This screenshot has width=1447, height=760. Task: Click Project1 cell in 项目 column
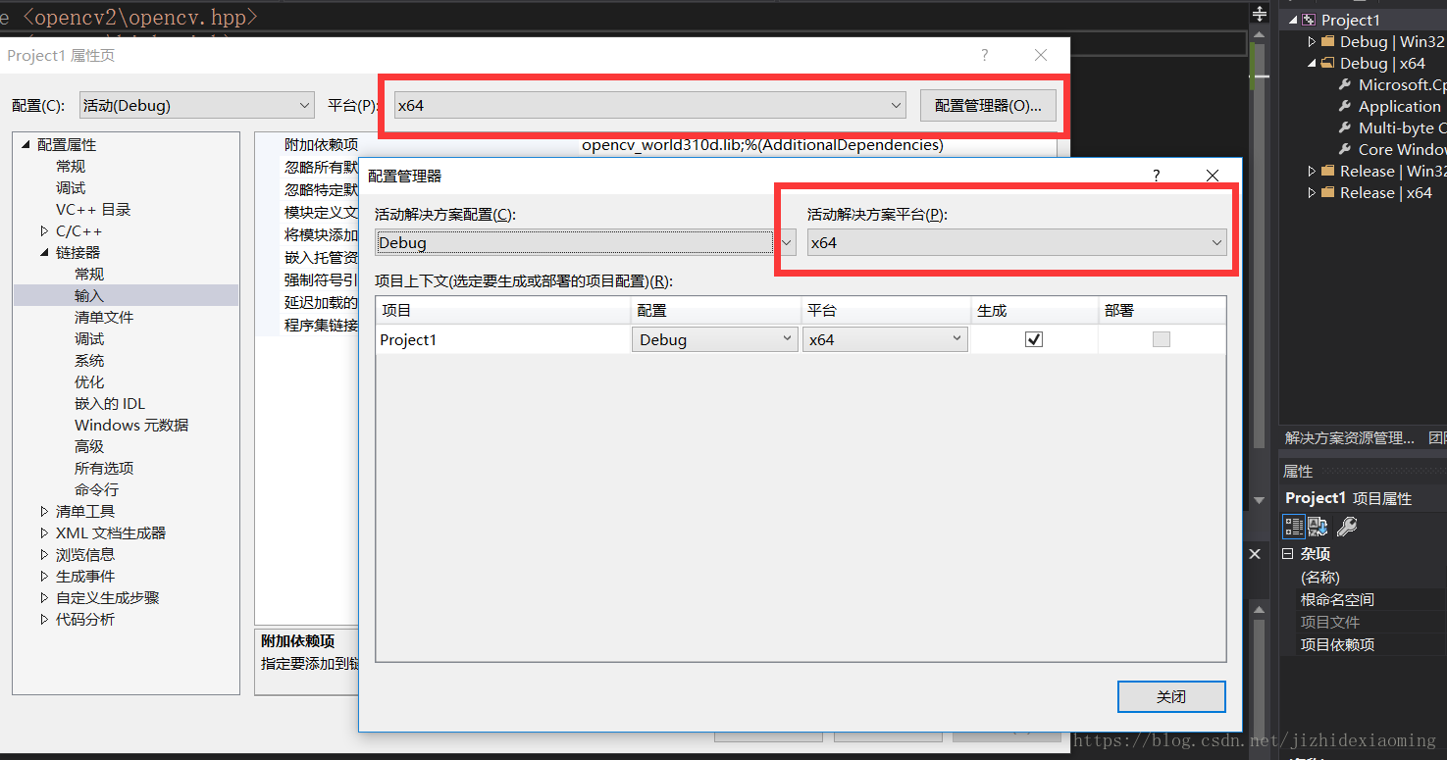pyautogui.click(x=503, y=339)
